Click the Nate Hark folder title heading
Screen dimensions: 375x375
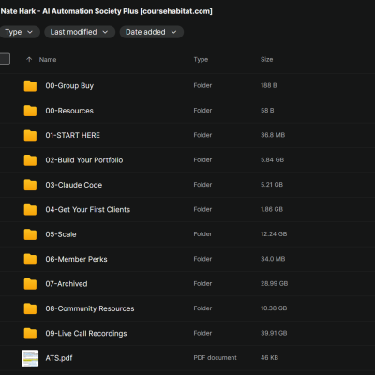click(106, 11)
